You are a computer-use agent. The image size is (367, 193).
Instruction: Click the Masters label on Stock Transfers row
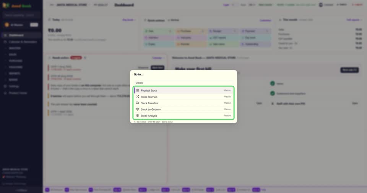pos(227,103)
